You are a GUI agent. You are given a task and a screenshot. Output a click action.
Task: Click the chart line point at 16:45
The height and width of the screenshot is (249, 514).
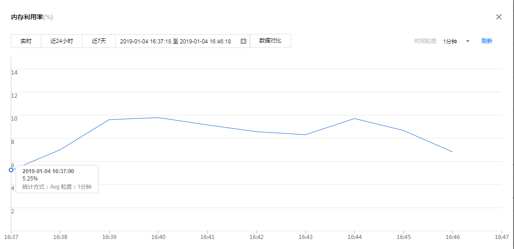coord(403,131)
